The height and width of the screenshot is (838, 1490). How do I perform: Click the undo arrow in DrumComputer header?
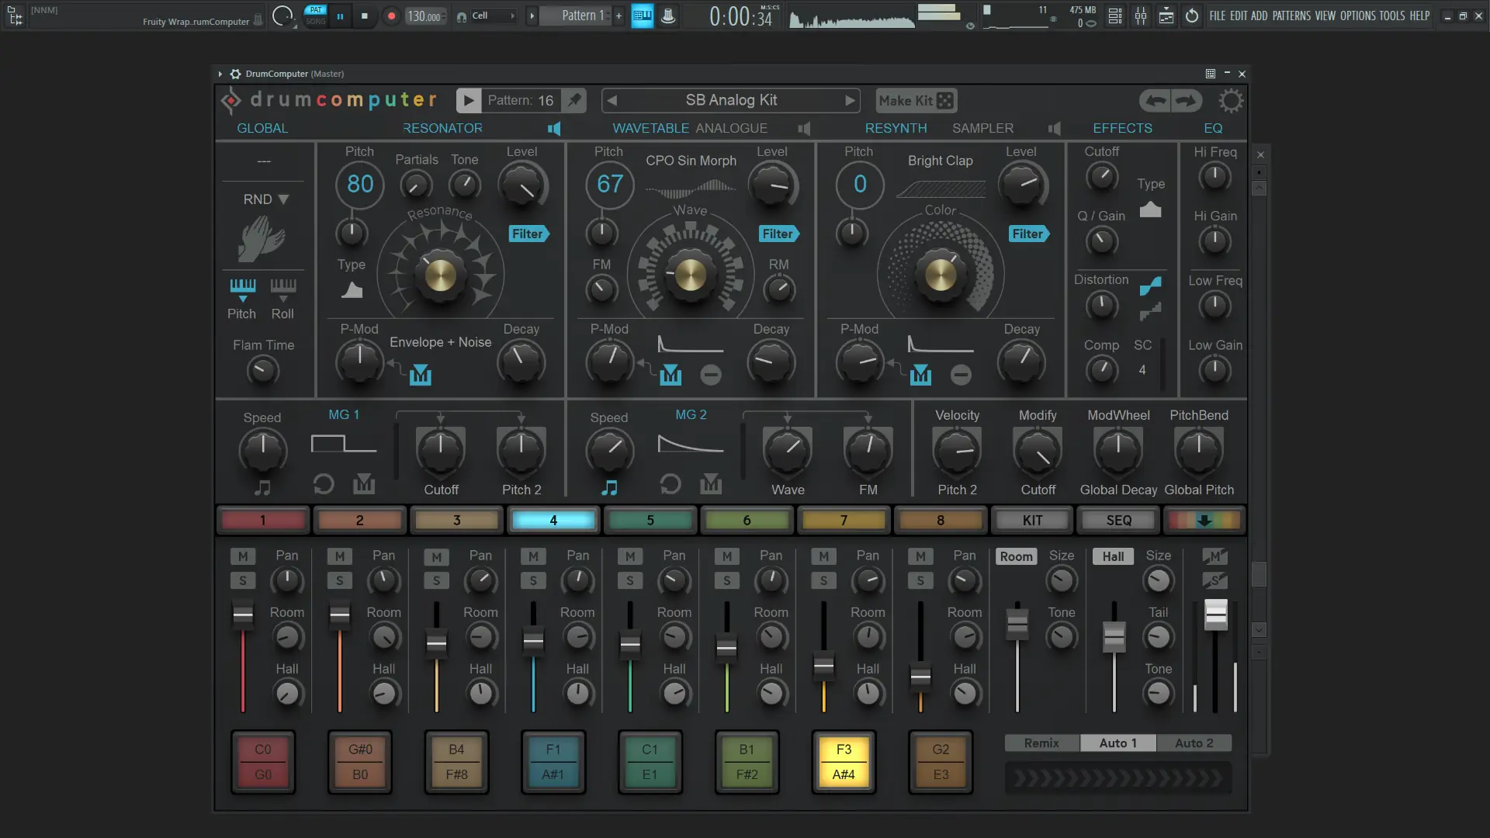click(1156, 100)
